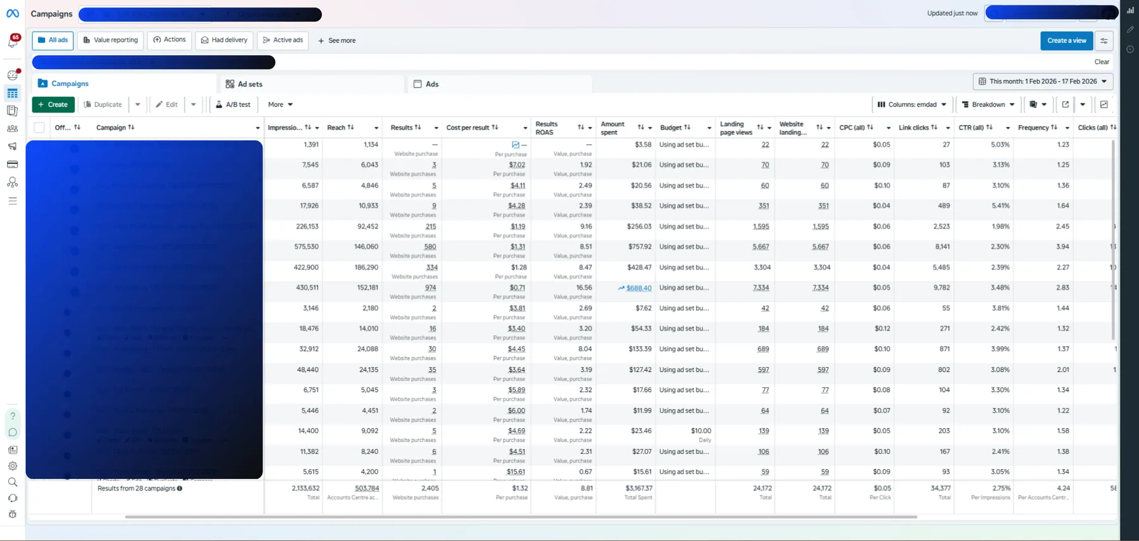Click Clear filters link
Viewport: 1139px width, 541px height.
(x=1102, y=62)
